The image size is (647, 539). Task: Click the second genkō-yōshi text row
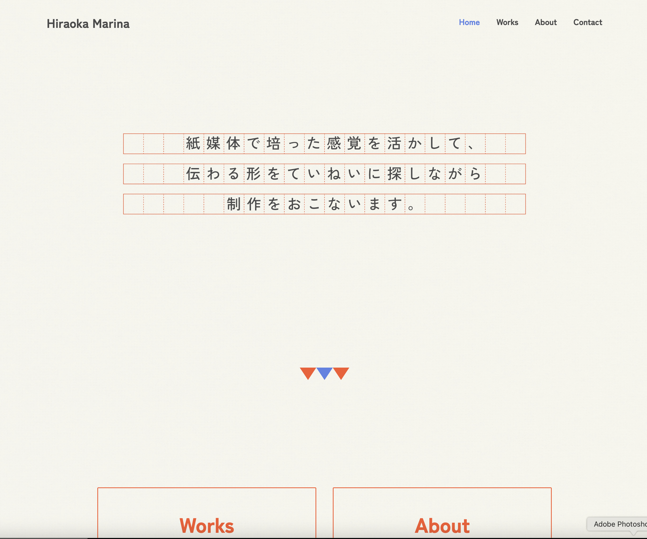coord(324,174)
